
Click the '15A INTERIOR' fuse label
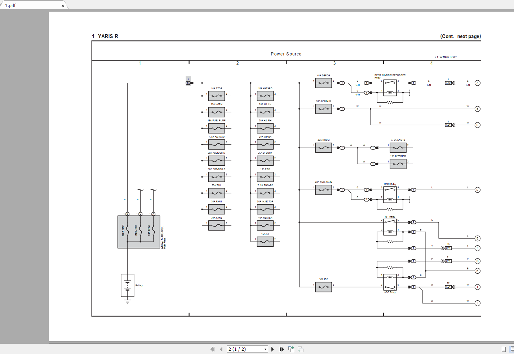point(398,156)
